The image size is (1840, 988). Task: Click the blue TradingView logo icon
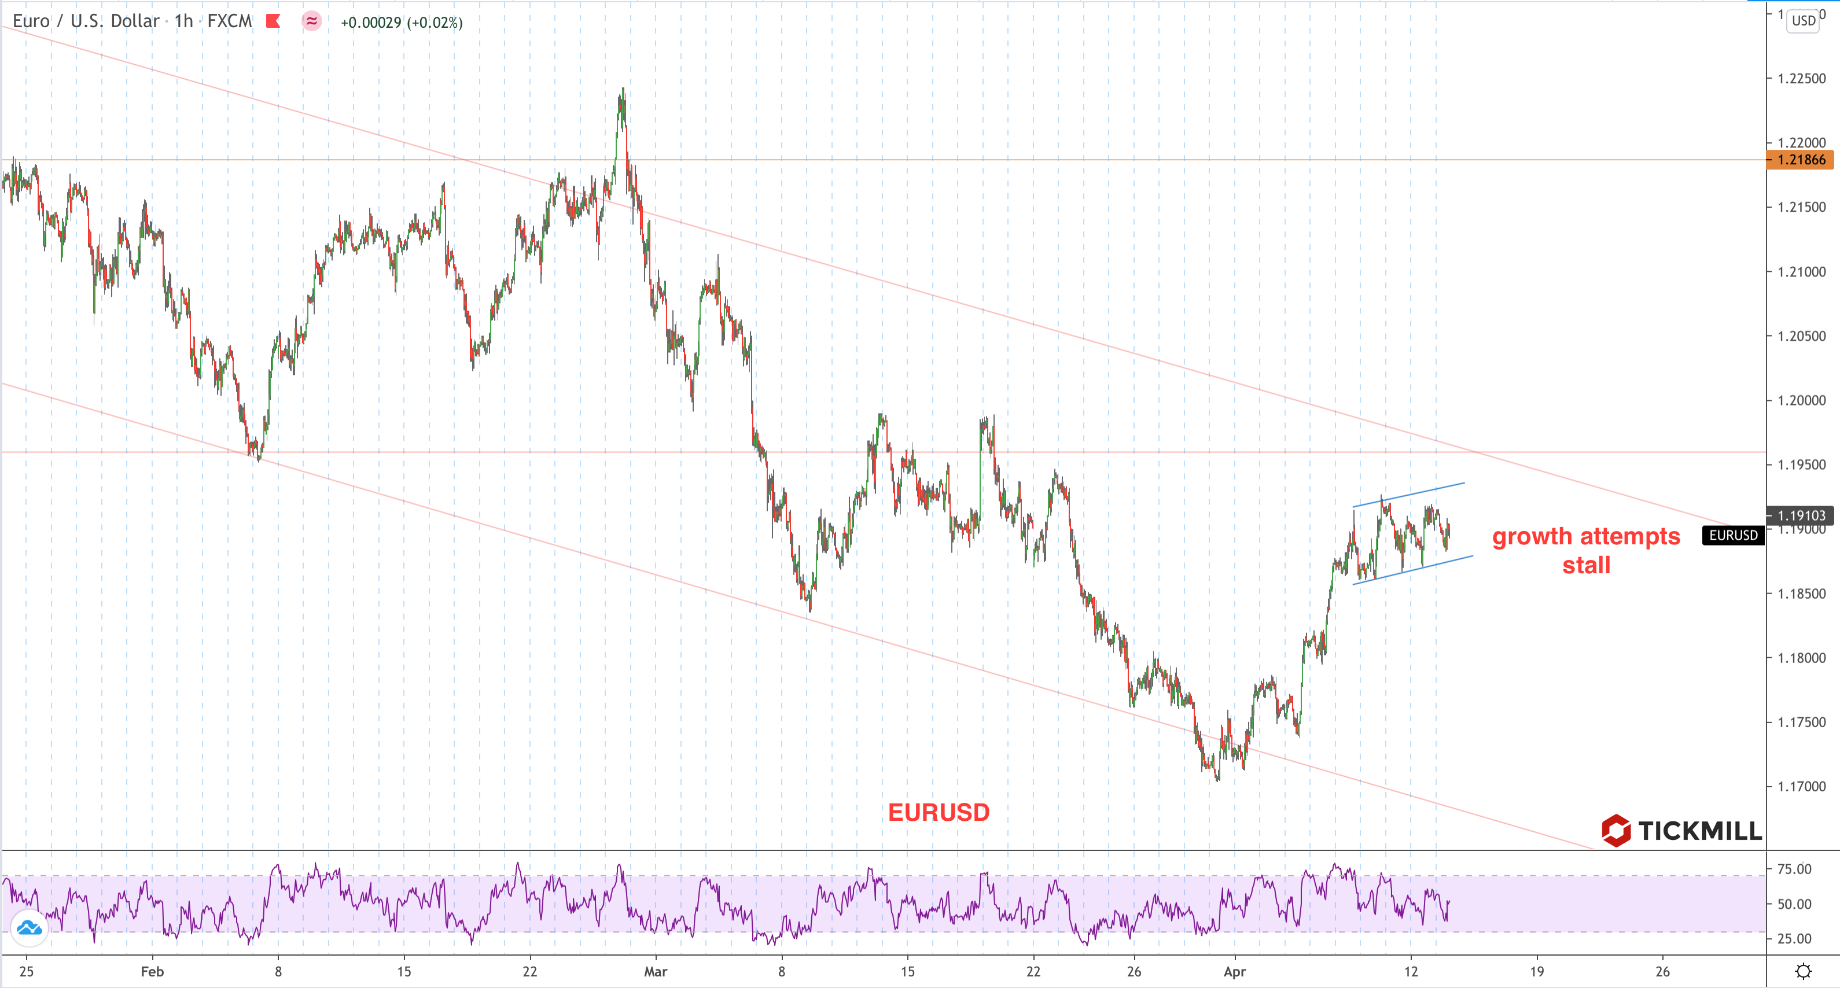[x=30, y=927]
